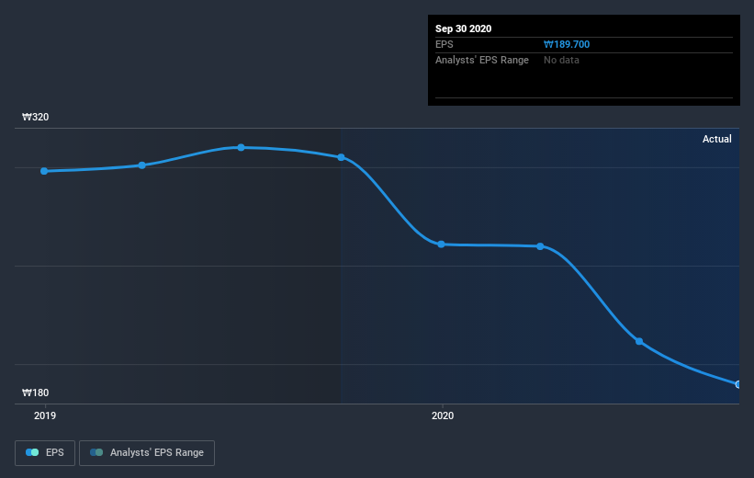
Task: Click the 2019 x-axis label
Action: (45, 415)
